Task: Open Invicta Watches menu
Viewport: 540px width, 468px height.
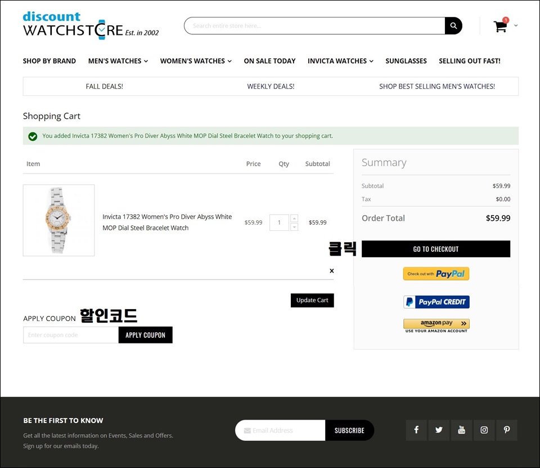Action: tap(341, 61)
